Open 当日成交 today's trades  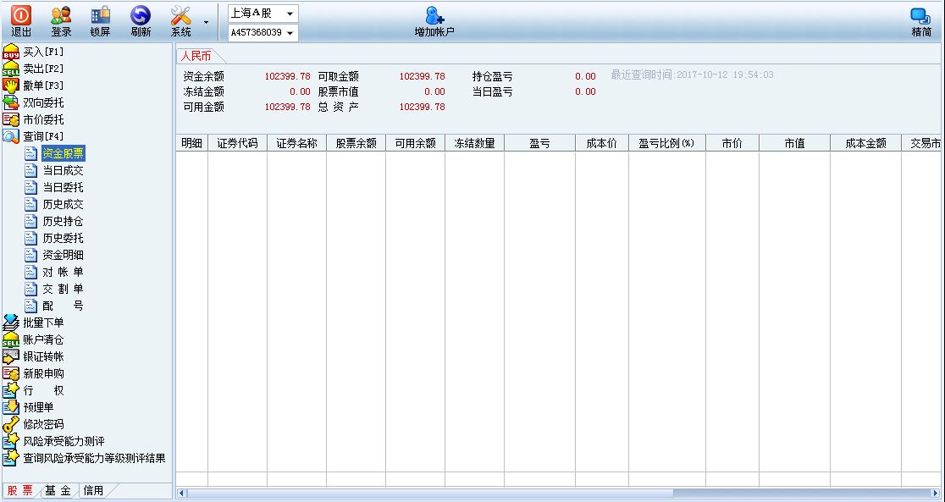63,170
